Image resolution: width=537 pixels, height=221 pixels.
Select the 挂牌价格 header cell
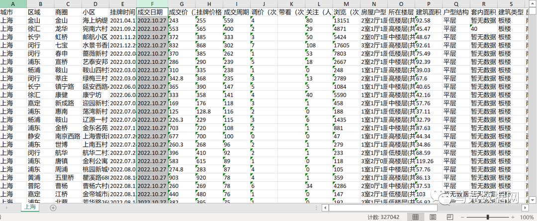point(209,12)
